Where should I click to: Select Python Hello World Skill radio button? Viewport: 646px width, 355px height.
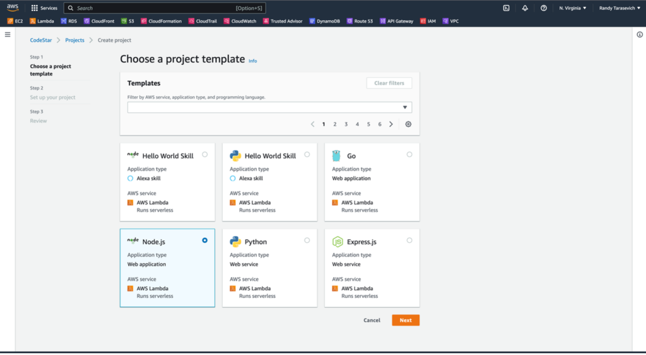tap(307, 154)
